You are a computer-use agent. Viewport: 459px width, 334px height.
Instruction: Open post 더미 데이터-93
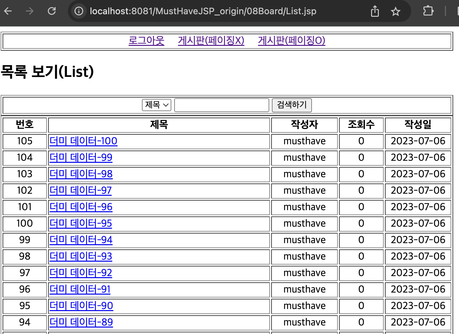tap(81, 256)
